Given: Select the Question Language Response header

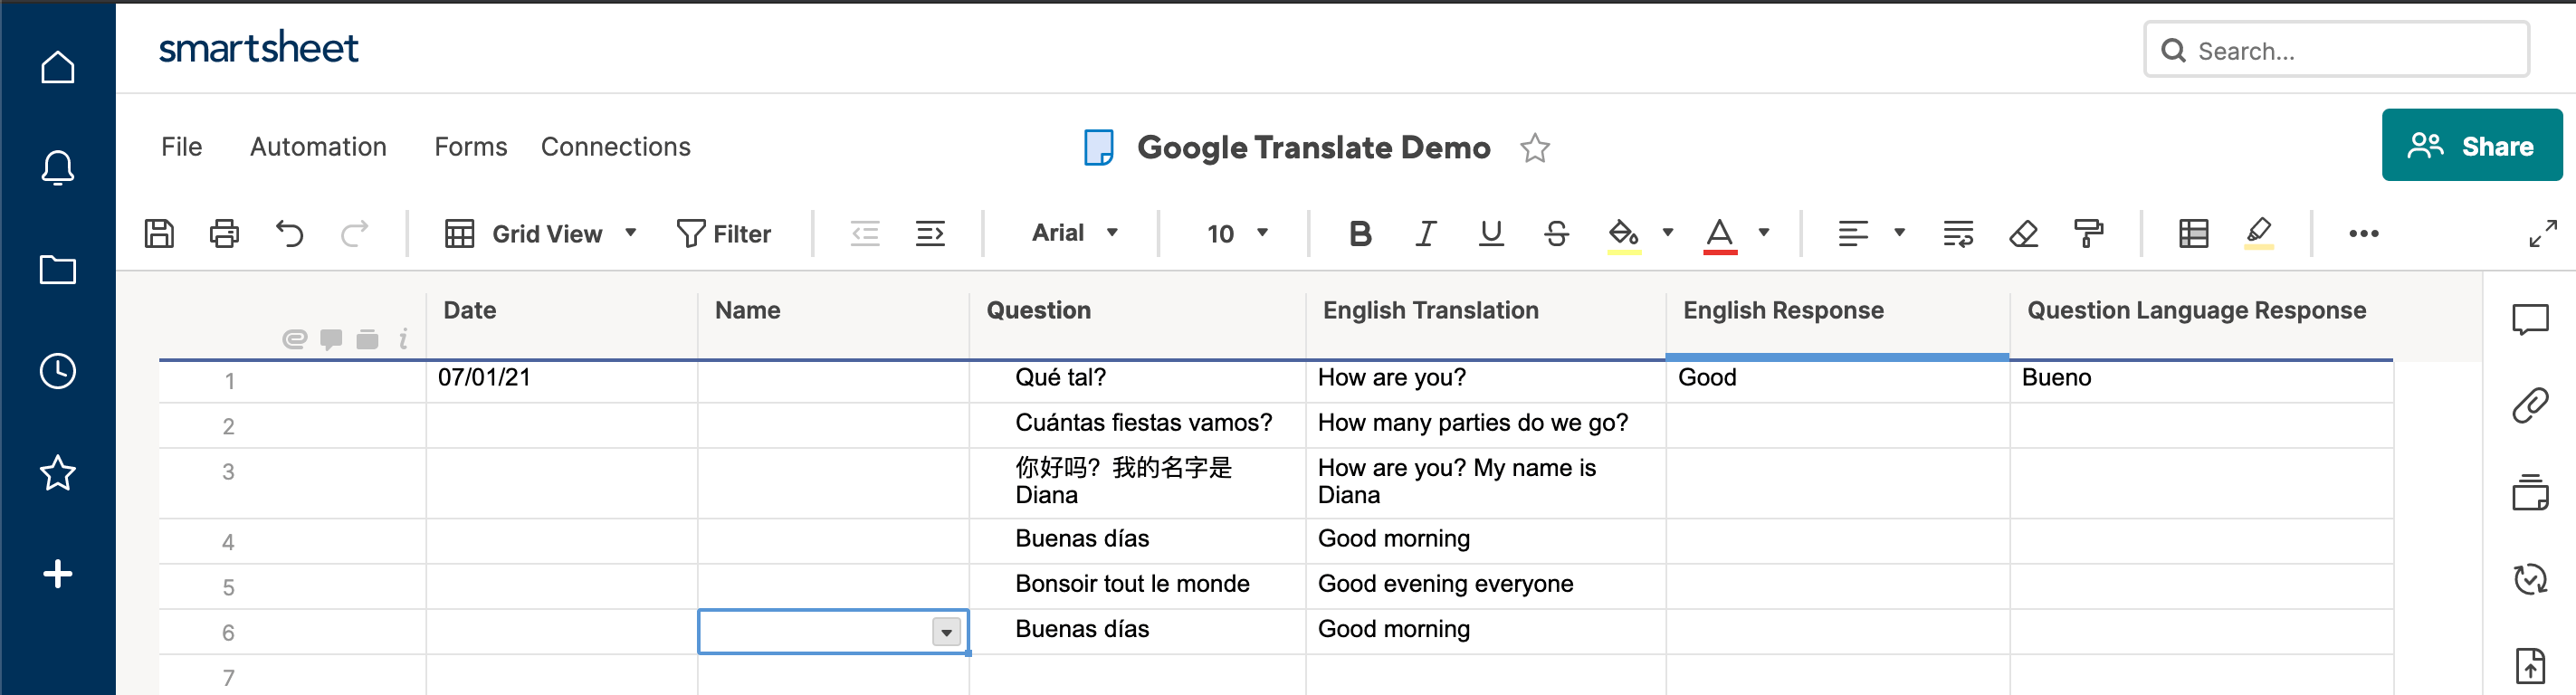Looking at the screenshot, I should point(2201,311).
